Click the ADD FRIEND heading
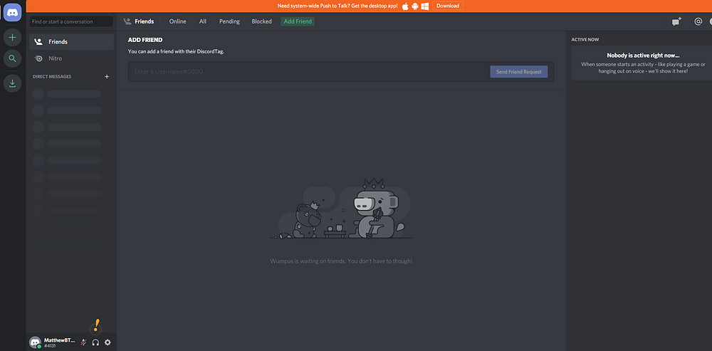This screenshot has width=712, height=351. click(x=145, y=40)
